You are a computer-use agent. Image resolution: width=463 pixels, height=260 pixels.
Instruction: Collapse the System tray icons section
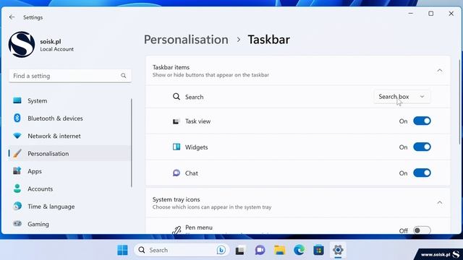[440, 202]
